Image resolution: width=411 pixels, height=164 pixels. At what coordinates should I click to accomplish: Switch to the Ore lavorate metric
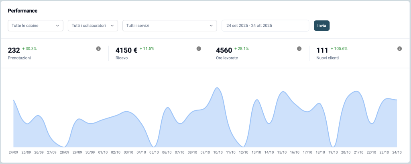pos(227,53)
